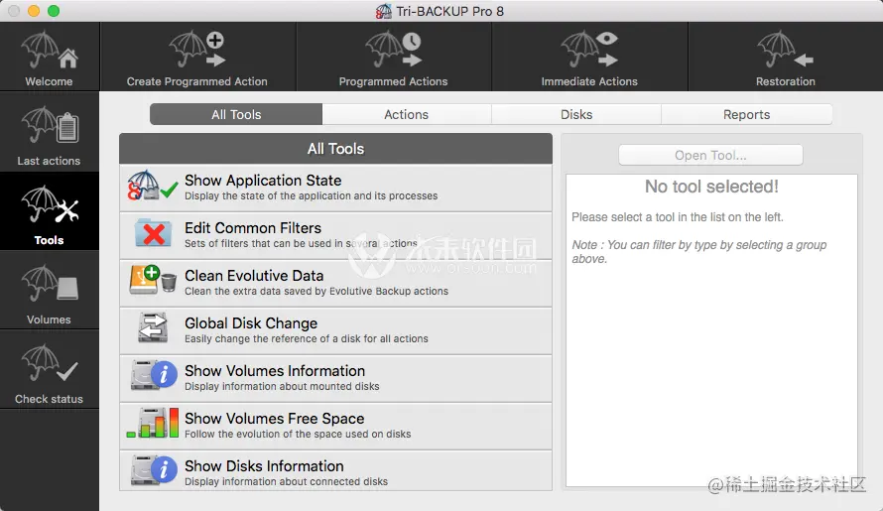Switch to the Disks tab
This screenshot has height=511, width=883.
576,114
